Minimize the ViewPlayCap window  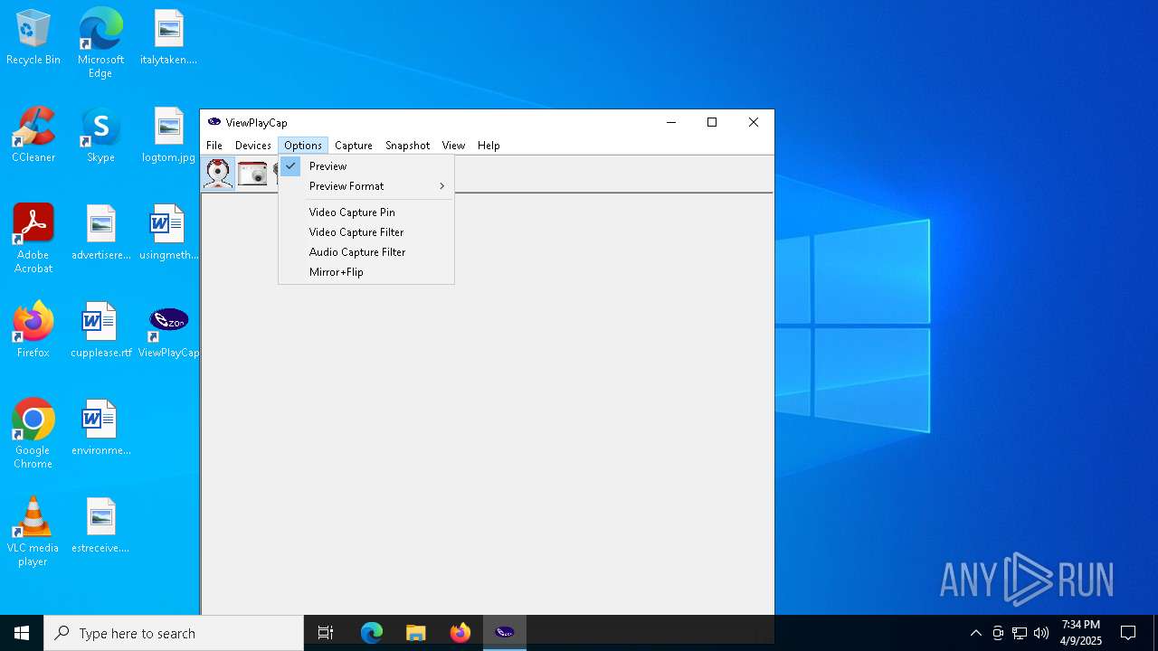(x=670, y=122)
